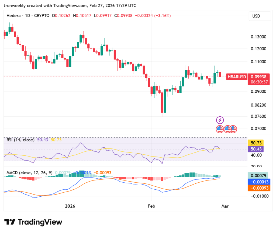Select the RSI (14, close) indicator legend

click(20, 140)
